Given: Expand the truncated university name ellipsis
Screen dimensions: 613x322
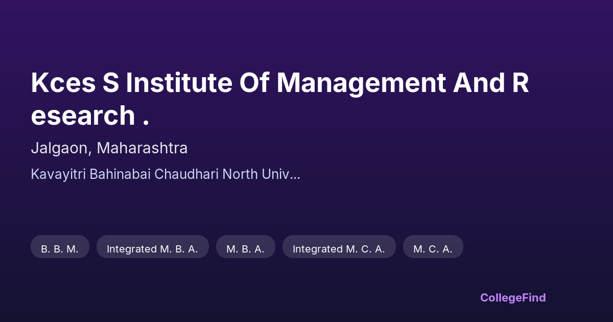Looking at the screenshot, I should (x=295, y=175).
